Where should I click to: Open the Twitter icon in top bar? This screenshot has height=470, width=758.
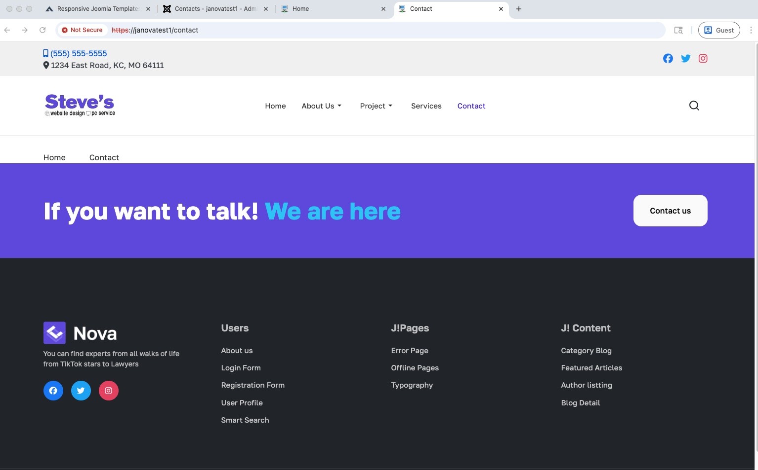685,59
